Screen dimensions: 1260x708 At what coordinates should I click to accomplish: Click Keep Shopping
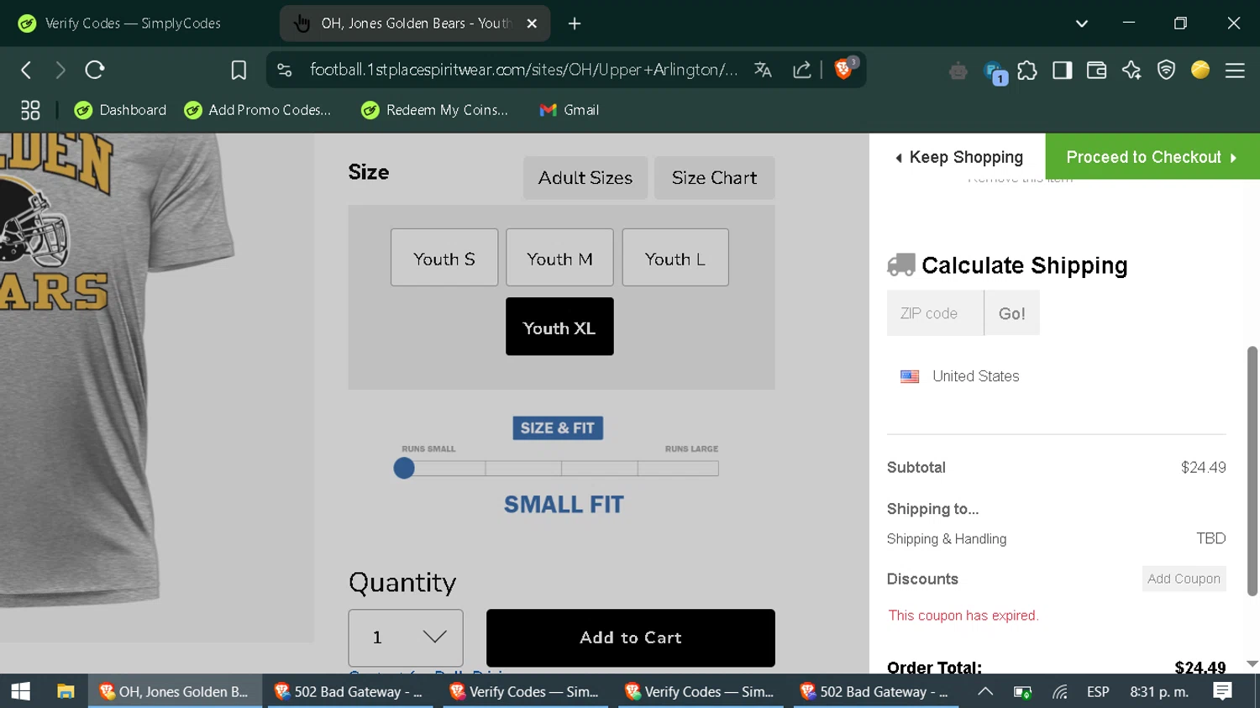click(x=958, y=157)
